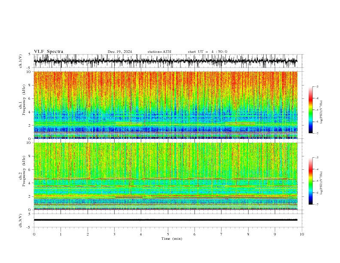Click the "Time (min)" axis title

click(172, 239)
